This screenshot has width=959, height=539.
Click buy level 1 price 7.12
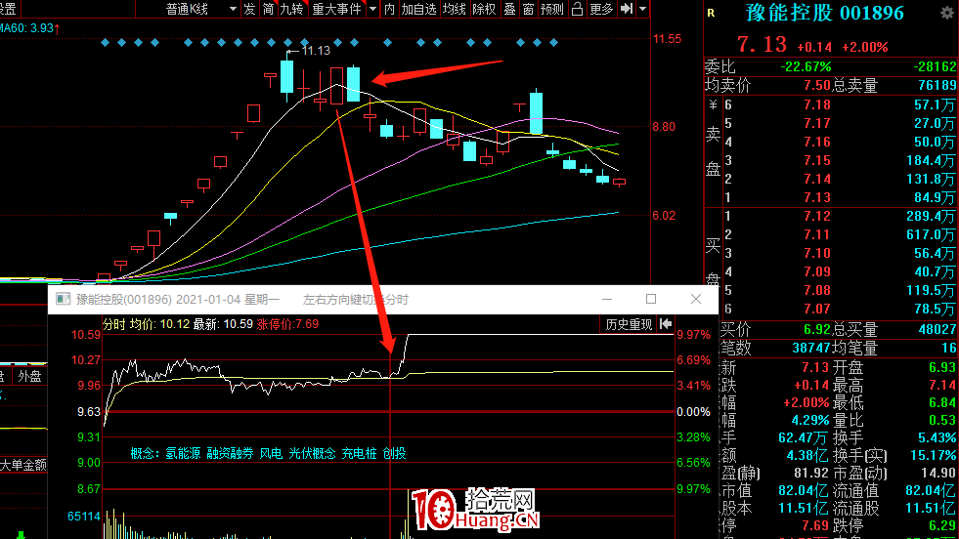pyautogui.click(x=817, y=217)
